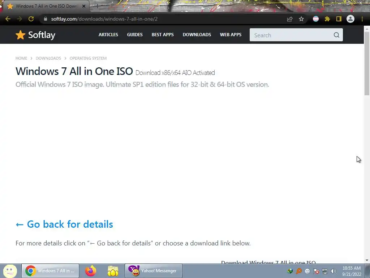Share this page via share icon
Screen dimensions: 370x278
pyautogui.click(x=290, y=19)
